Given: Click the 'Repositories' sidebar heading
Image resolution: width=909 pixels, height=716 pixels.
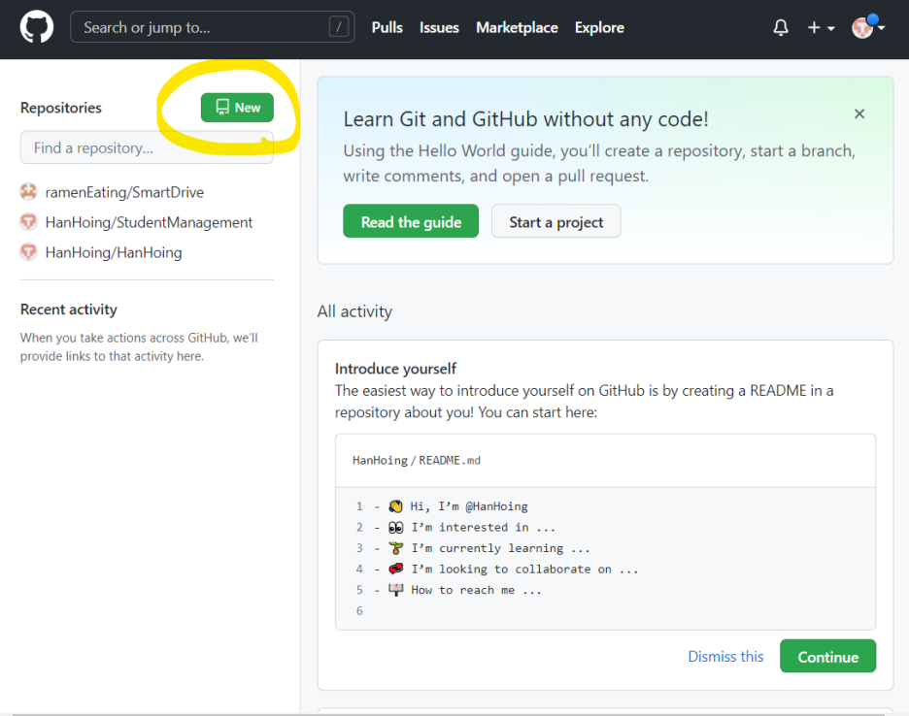Looking at the screenshot, I should (61, 108).
